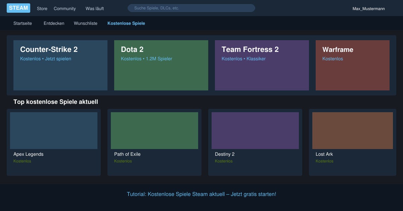This screenshot has width=403, height=211.
Task: Open the Store menu
Action: [42, 9]
